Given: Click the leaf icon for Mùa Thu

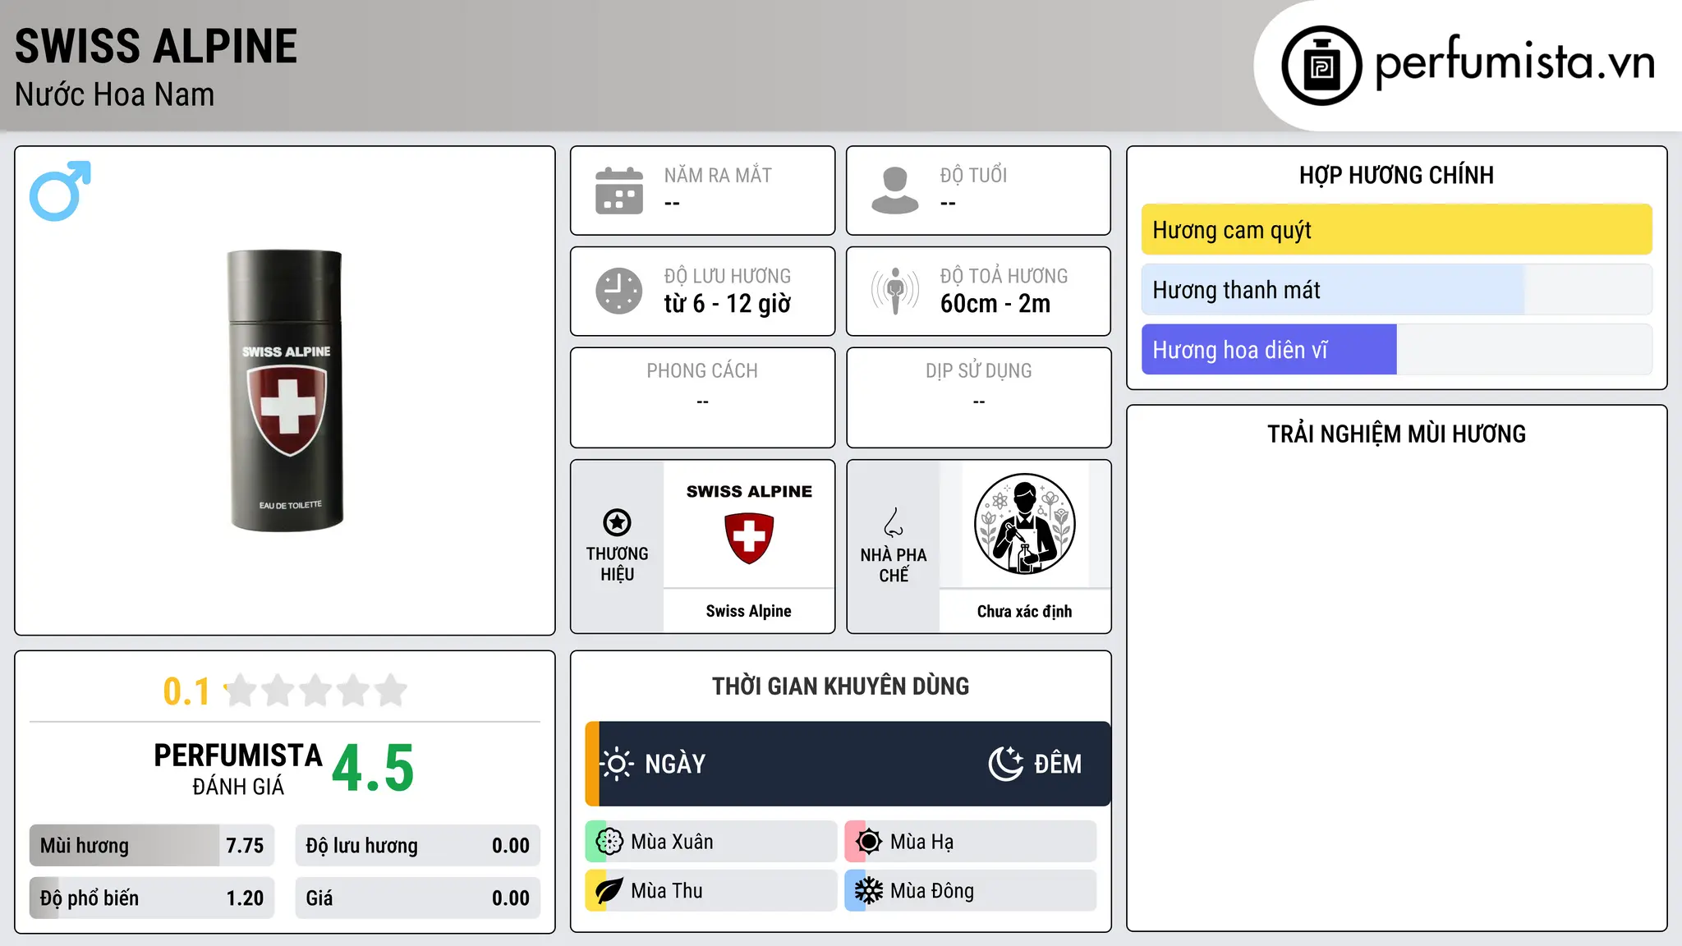Looking at the screenshot, I should [x=609, y=891].
